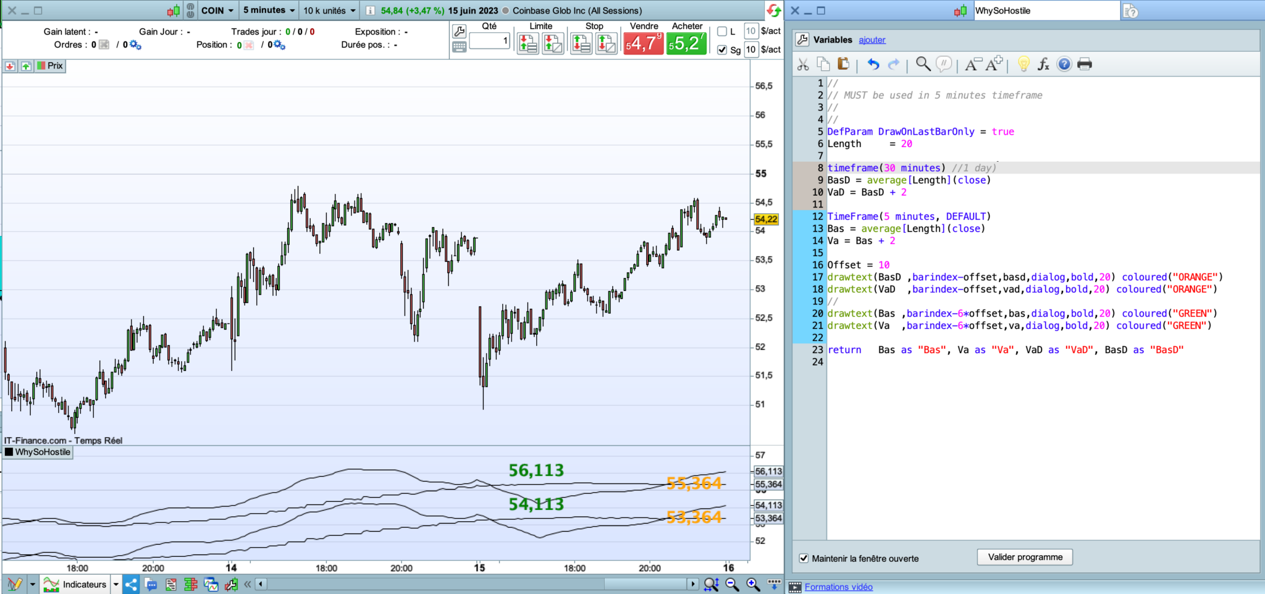Click the info icon beside the price
The image size is (1265, 594).
[370, 10]
